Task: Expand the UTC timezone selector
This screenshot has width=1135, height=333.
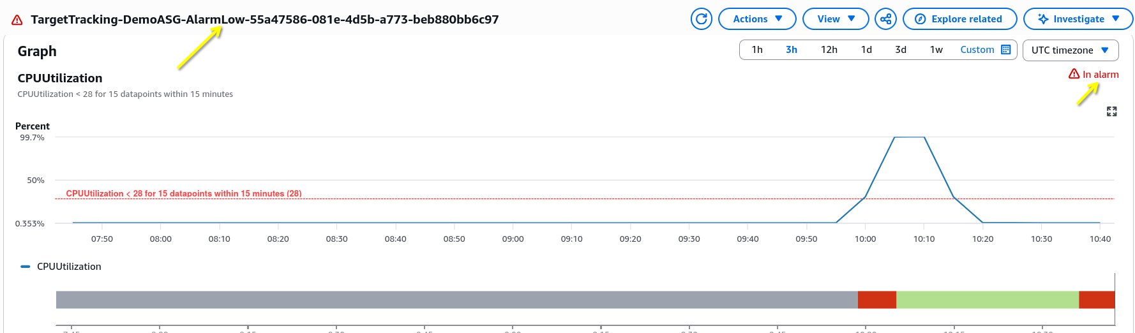Action: click(1071, 50)
